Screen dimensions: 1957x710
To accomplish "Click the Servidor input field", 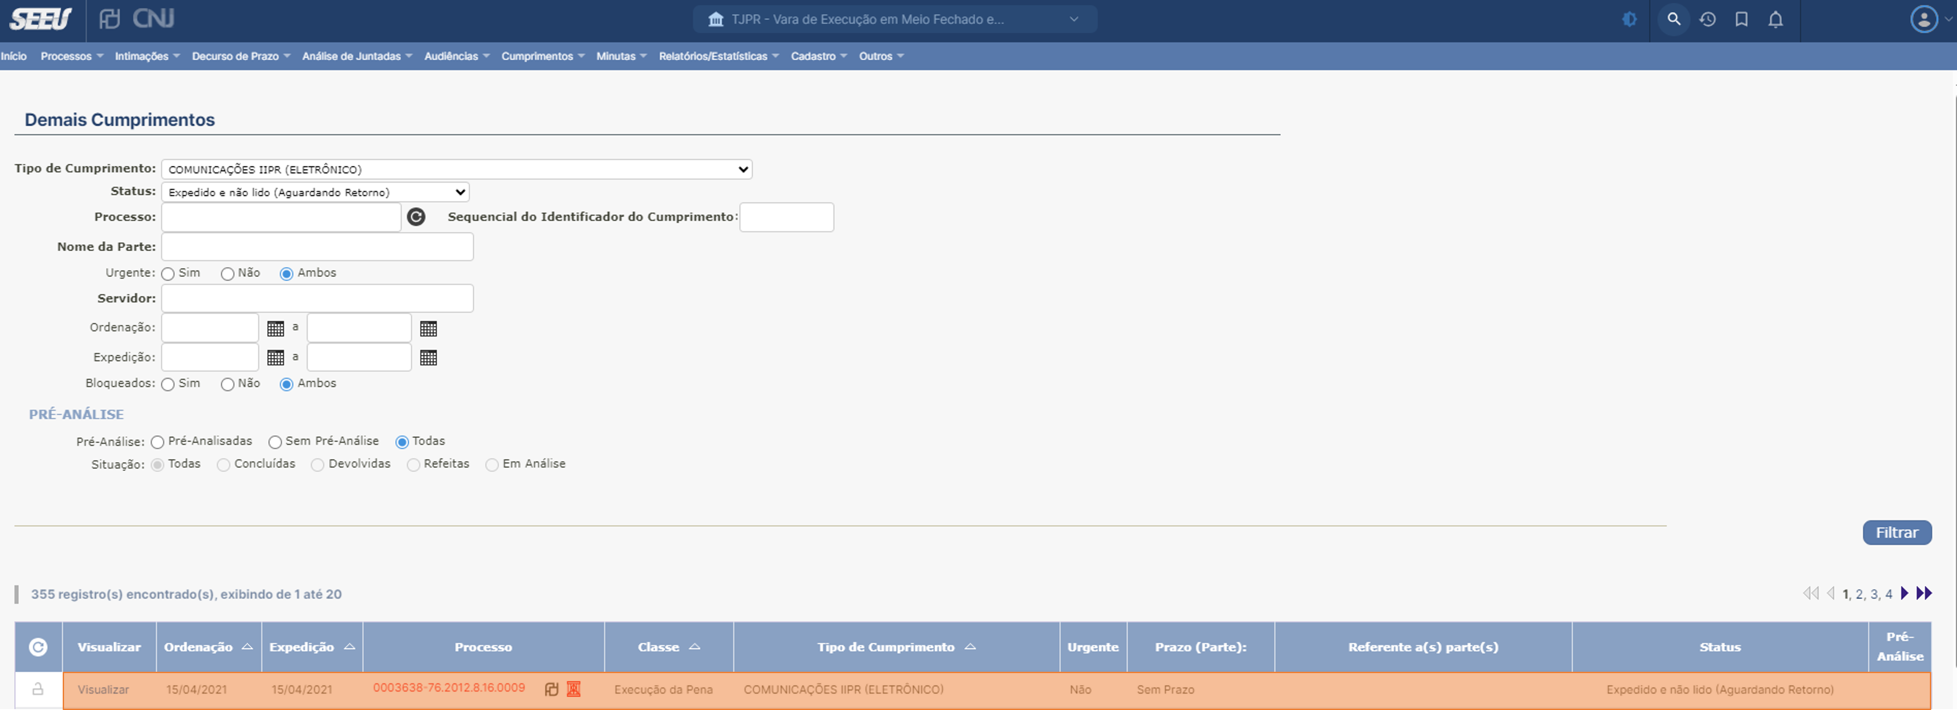I will 318,298.
